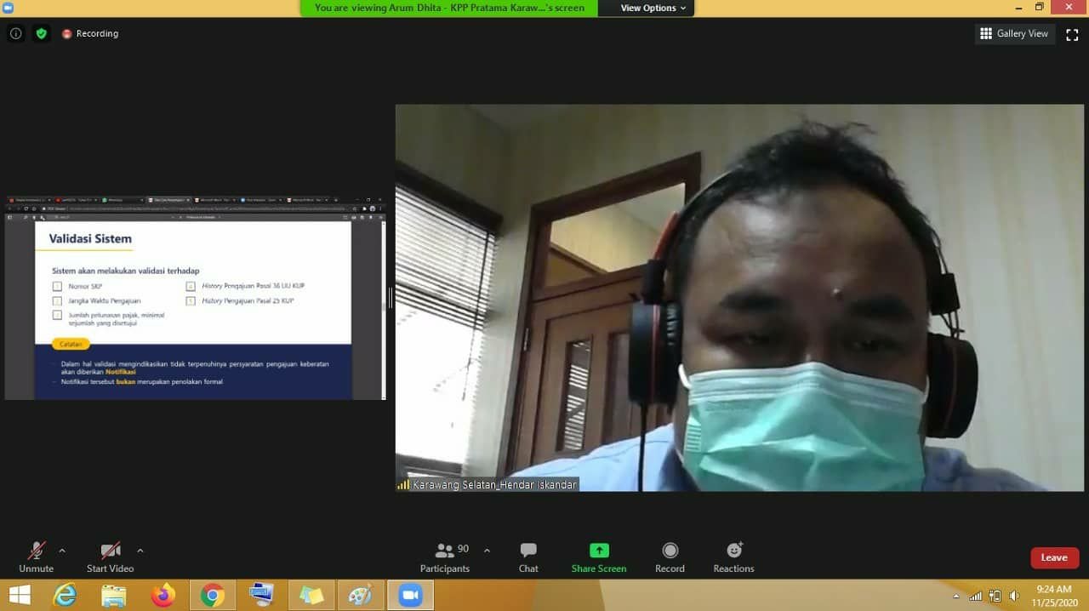Screen dimensions: 1089x611
Task: Click the green encryption shield icon
Action: 41,34
